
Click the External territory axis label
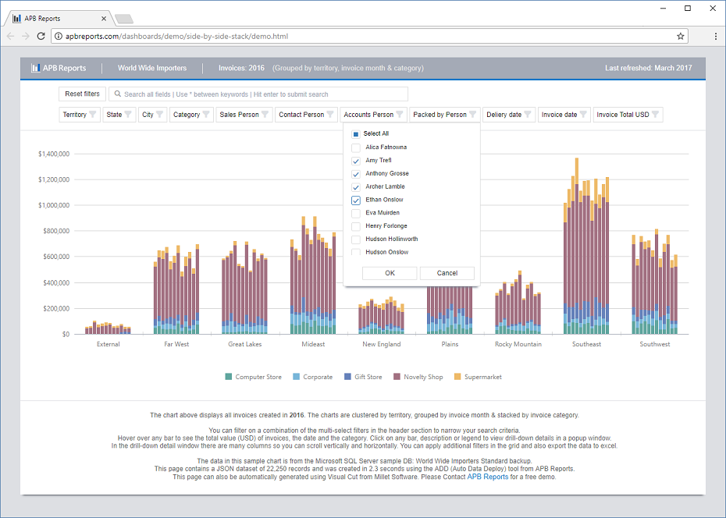[x=109, y=344]
